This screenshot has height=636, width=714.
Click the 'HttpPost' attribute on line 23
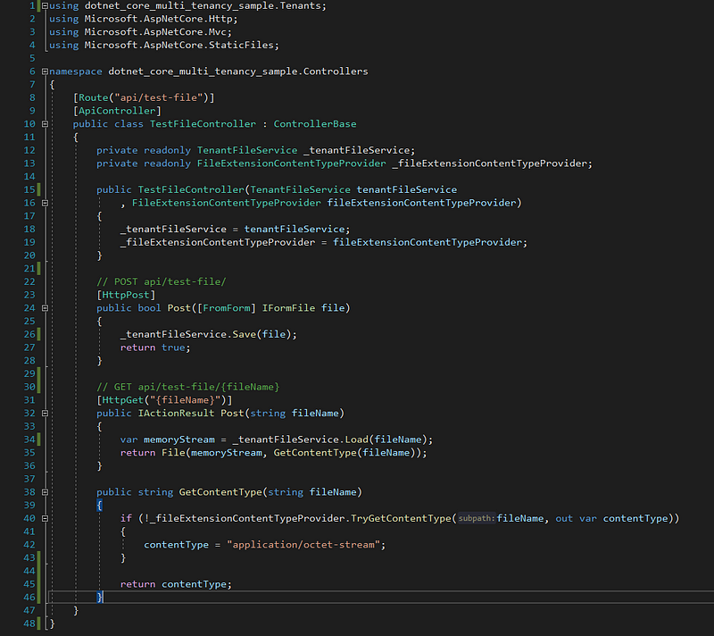coord(126,295)
